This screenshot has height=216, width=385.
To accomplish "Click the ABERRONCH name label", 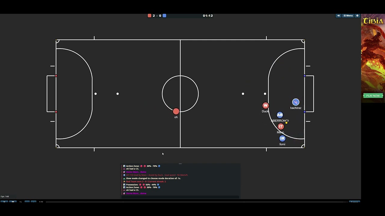I will 280,121.
